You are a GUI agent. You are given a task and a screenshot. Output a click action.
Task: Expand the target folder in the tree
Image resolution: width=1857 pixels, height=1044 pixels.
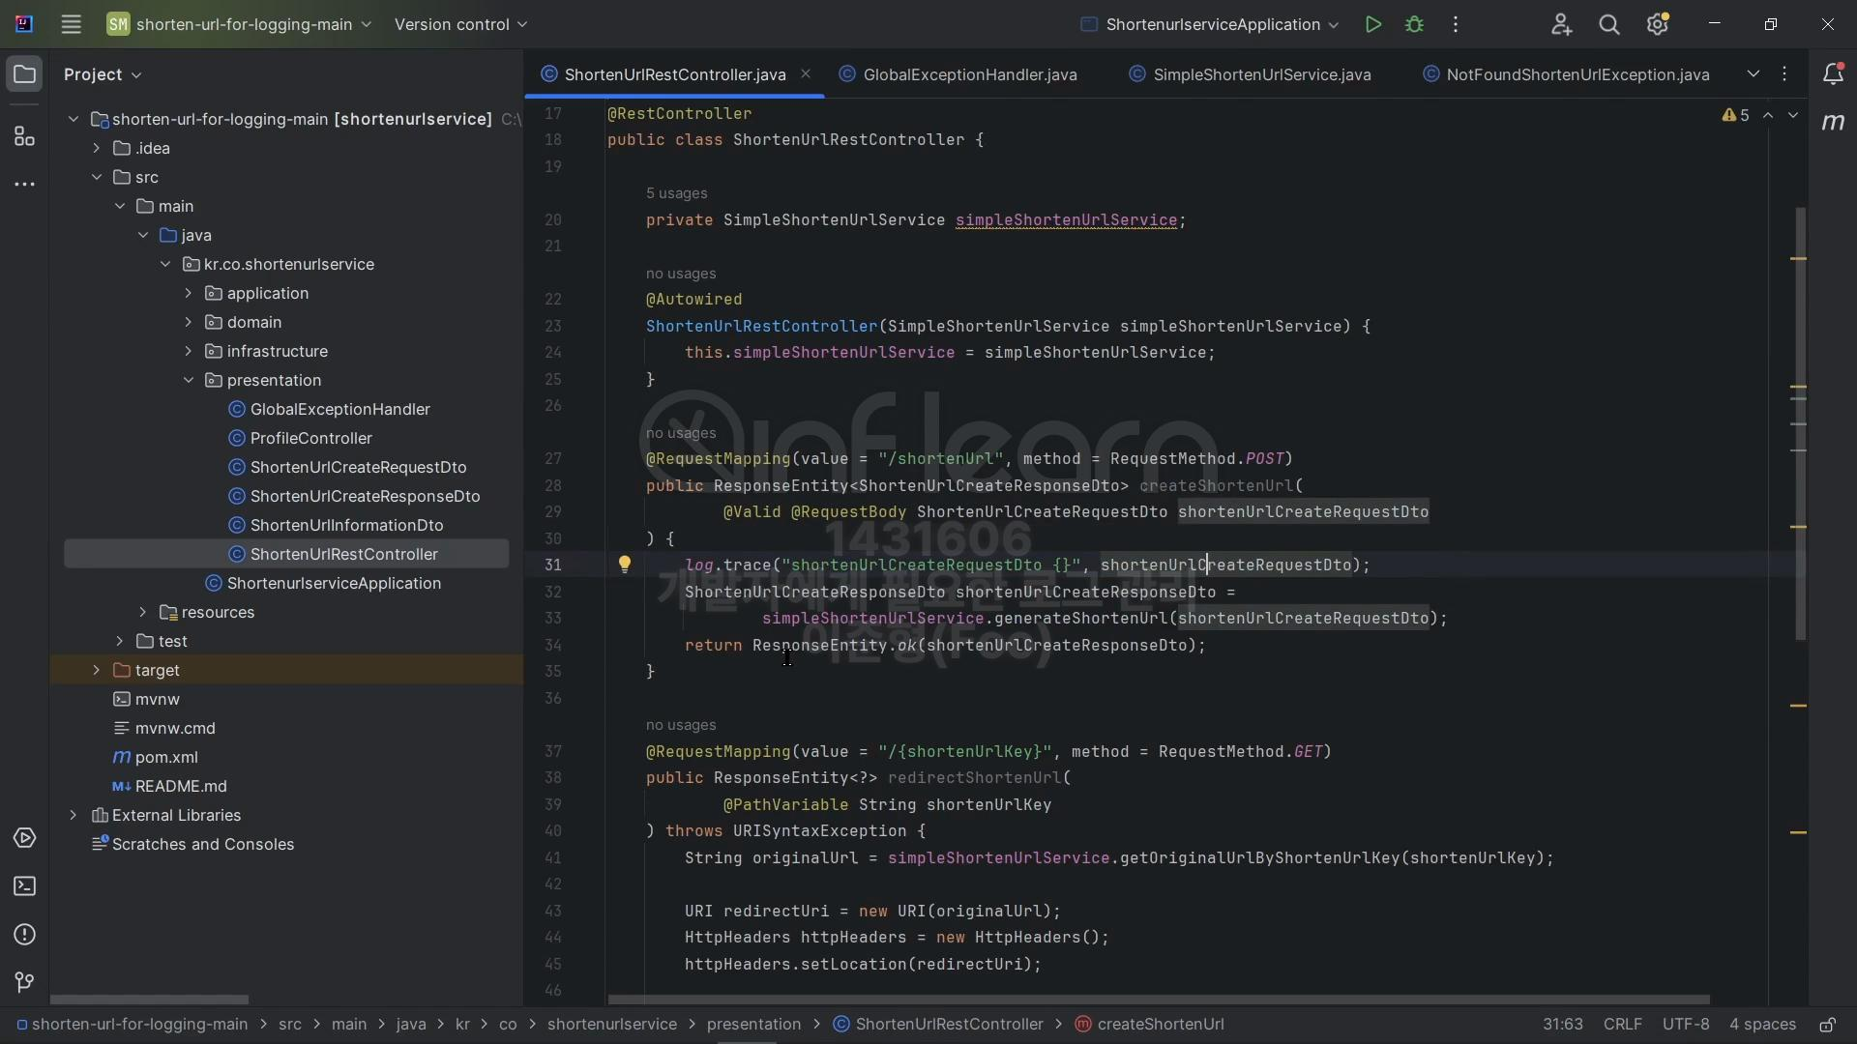pos(96,670)
